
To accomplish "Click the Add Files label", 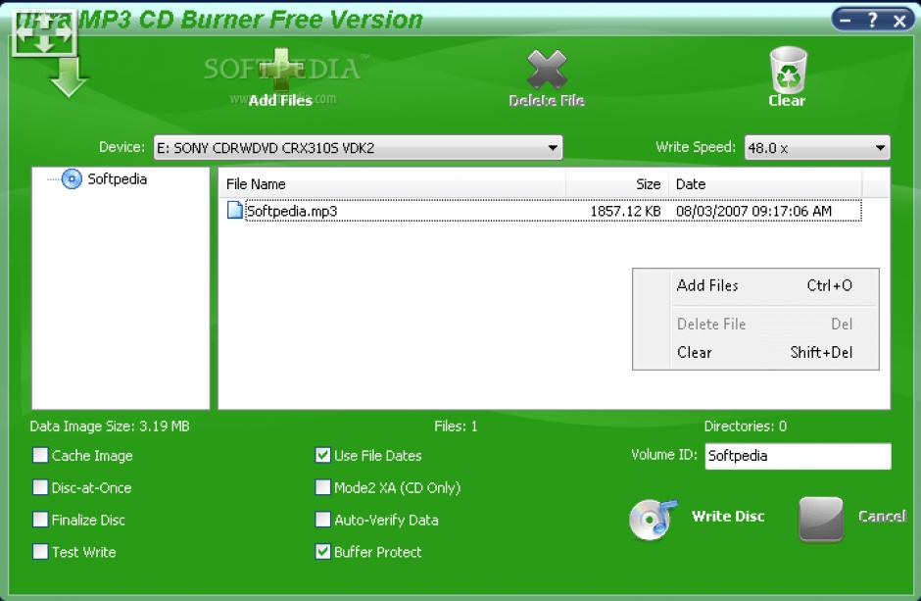I will coord(280,100).
